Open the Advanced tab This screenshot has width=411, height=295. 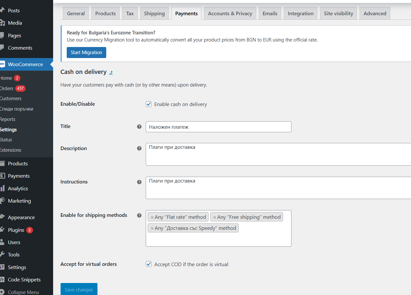point(375,13)
